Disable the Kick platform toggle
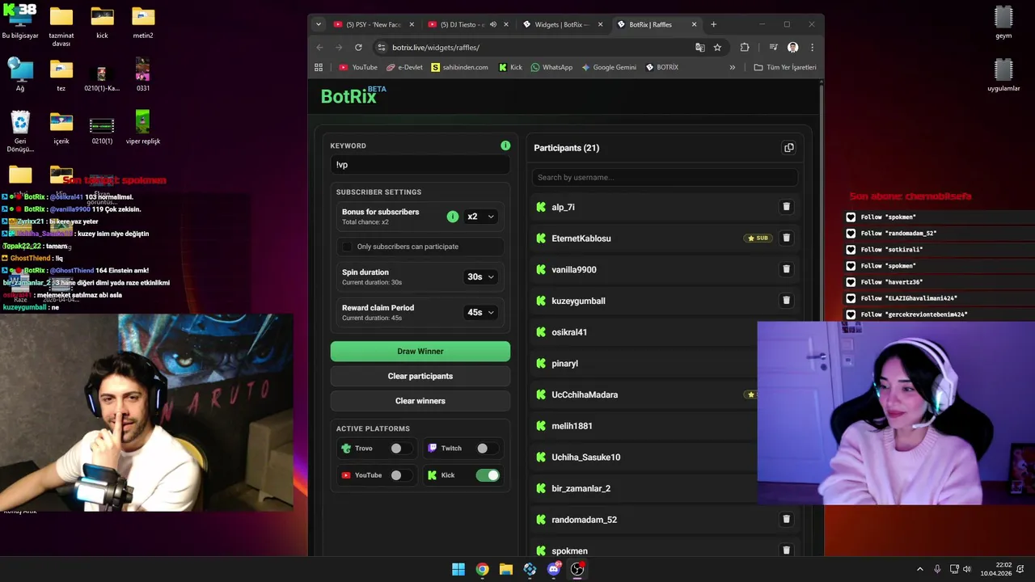 click(x=488, y=475)
